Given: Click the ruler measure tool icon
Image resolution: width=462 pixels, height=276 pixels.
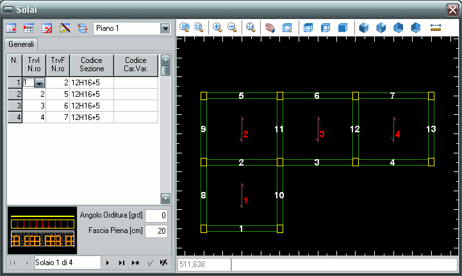Looking at the screenshot, I should [x=436, y=28].
